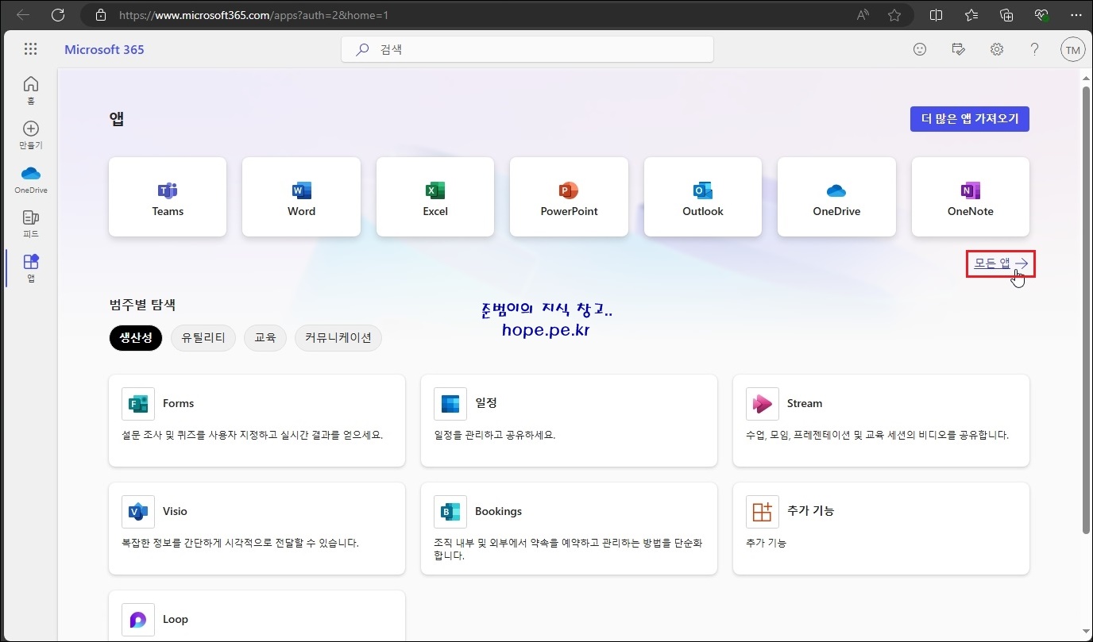The height and width of the screenshot is (642, 1093).
Task: Click the 더 많은 앱 가져오기 button
Action: (x=970, y=119)
